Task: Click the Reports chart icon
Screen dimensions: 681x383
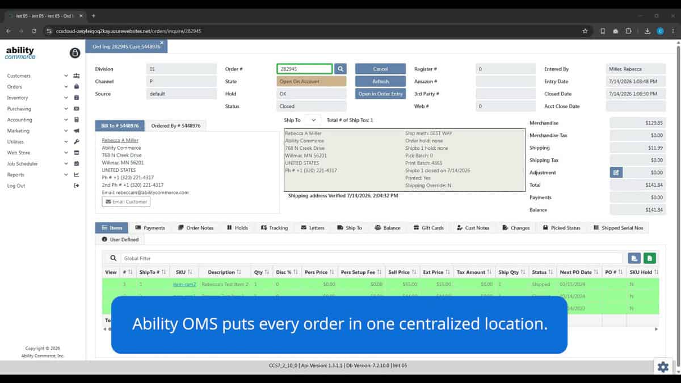Action: click(x=77, y=175)
